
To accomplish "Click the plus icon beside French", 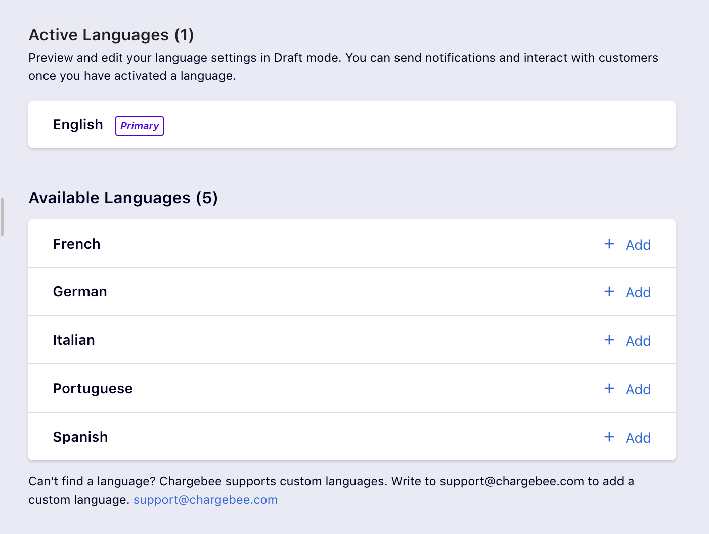I will (609, 244).
